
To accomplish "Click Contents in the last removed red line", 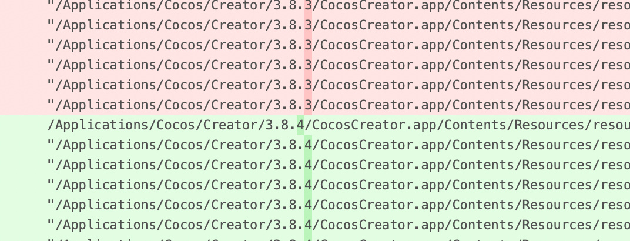I will [483, 105].
